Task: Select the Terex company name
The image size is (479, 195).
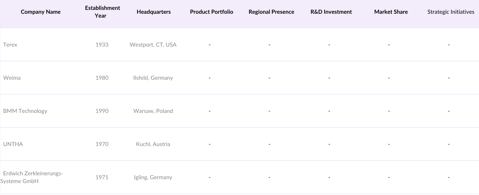Action: [x=10, y=45]
